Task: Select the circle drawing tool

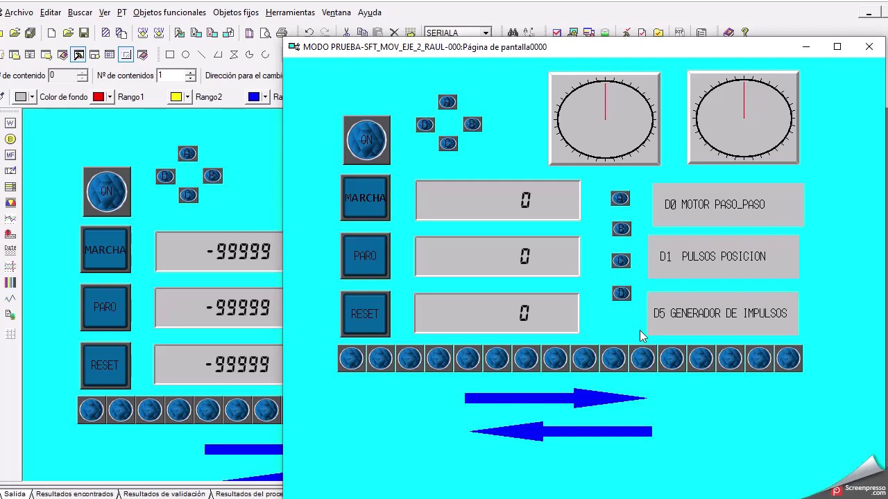Action: tap(186, 55)
